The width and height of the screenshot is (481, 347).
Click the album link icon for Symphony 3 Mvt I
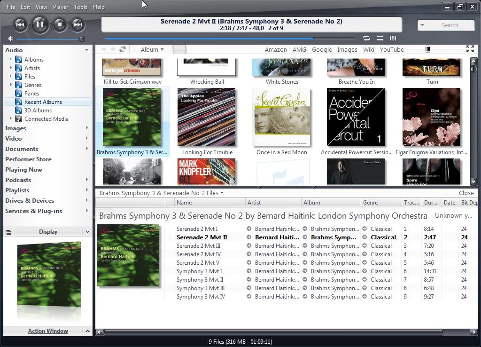[305, 271]
